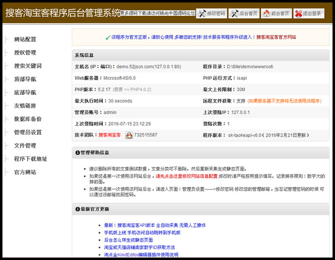Click the 搜客淘宝客 link beside 技术团队
The height and width of the screenshot is (260, 335).
click(110, 135)
